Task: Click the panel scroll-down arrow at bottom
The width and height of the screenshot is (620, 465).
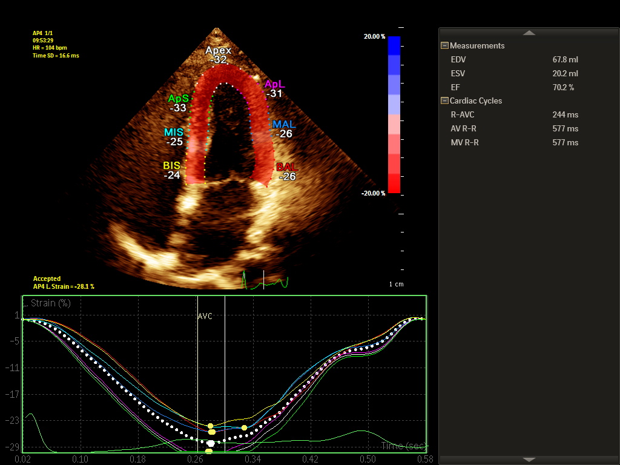Action: tap(529, 460)
